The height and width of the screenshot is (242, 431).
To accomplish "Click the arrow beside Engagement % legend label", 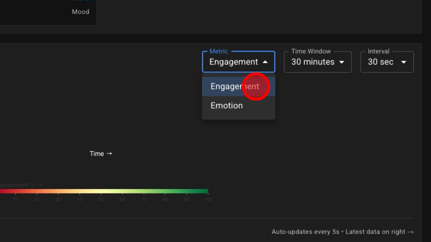I will pos(40,185).
